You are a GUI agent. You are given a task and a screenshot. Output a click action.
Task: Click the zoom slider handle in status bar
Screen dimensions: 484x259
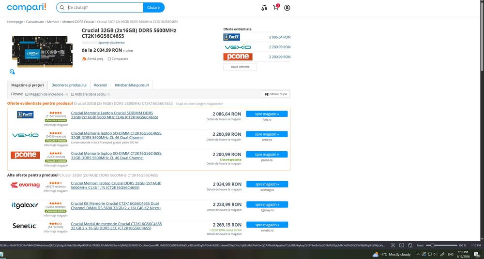coord(433,245)
